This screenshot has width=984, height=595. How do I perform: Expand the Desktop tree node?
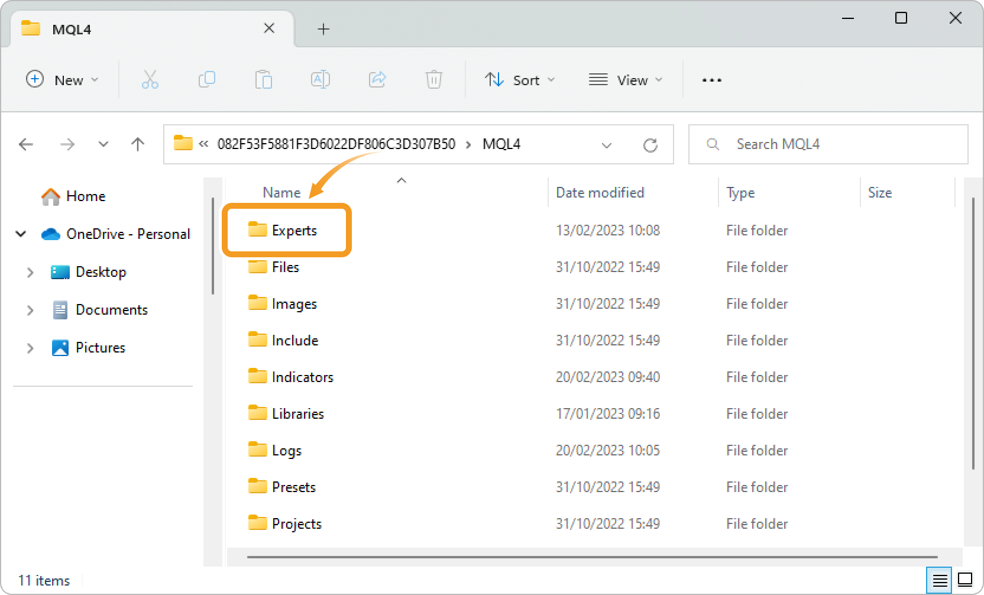pyautogui.click(x=30, y=272)
